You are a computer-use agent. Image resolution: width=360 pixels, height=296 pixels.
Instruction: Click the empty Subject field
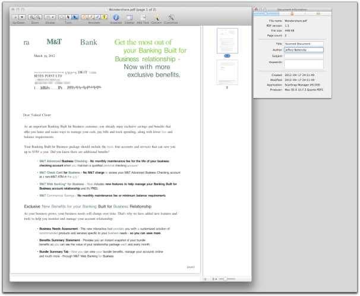[304, 56]
